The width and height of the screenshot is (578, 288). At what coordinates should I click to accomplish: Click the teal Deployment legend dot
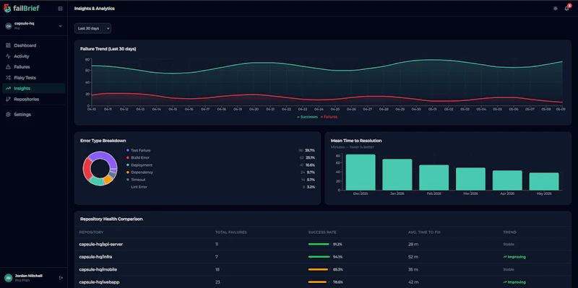pyautogui.click(x=128, y=165)
